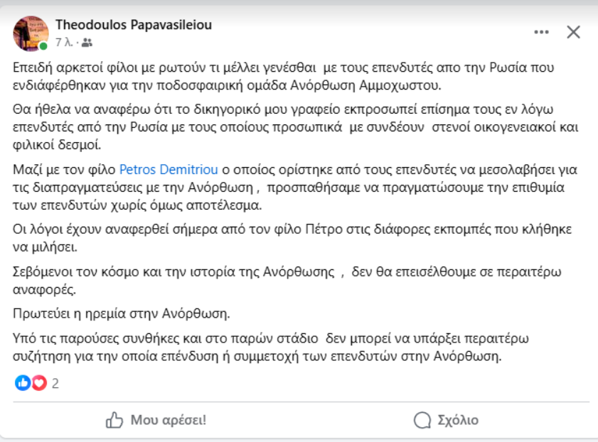The height and width of the screenshot is (442, 598).
Task: Click the paragraph beginning 'Θα ήθελα να αναφέρω'
Action: point(296,127)
